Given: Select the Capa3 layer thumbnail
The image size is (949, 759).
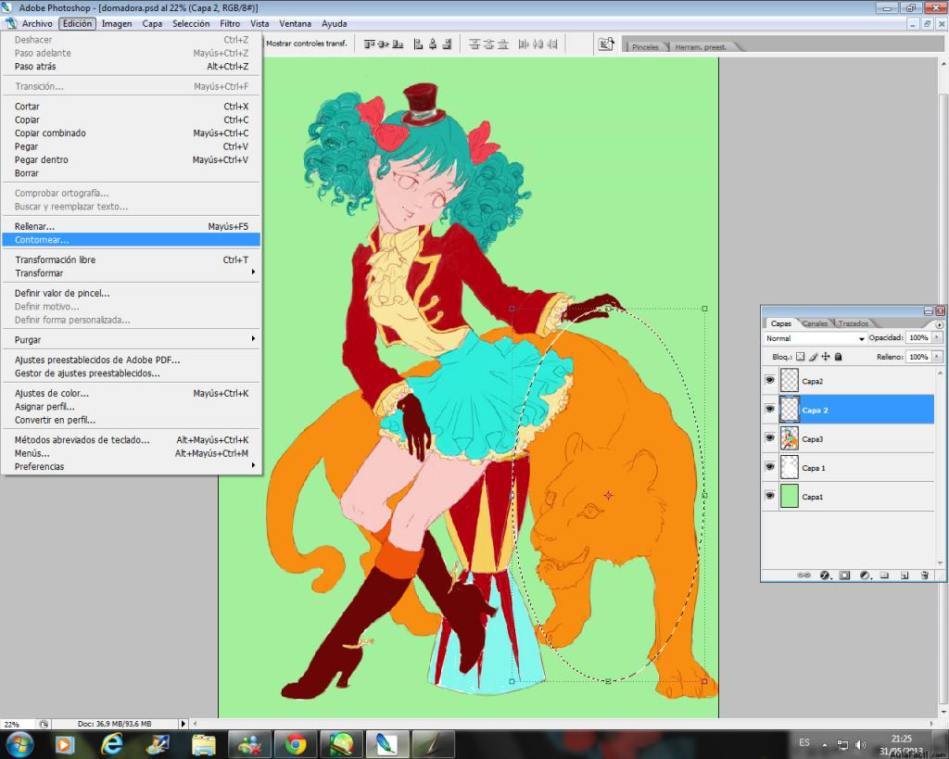Looking at the screenshot, I should pos(790,438).
